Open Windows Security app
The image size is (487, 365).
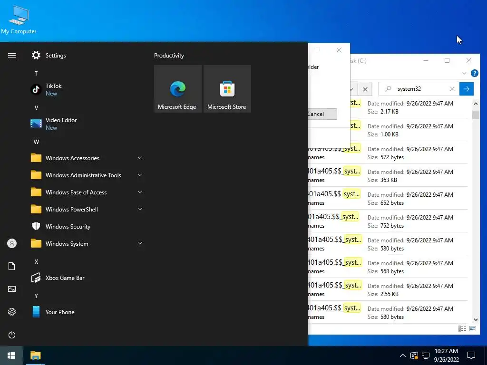[x=87, y=227]
